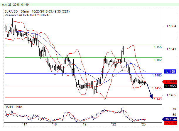Click the 'Research © TRADING CENTRAL' credit text
This screenshot has width=179, height=131.
point(28,15)
